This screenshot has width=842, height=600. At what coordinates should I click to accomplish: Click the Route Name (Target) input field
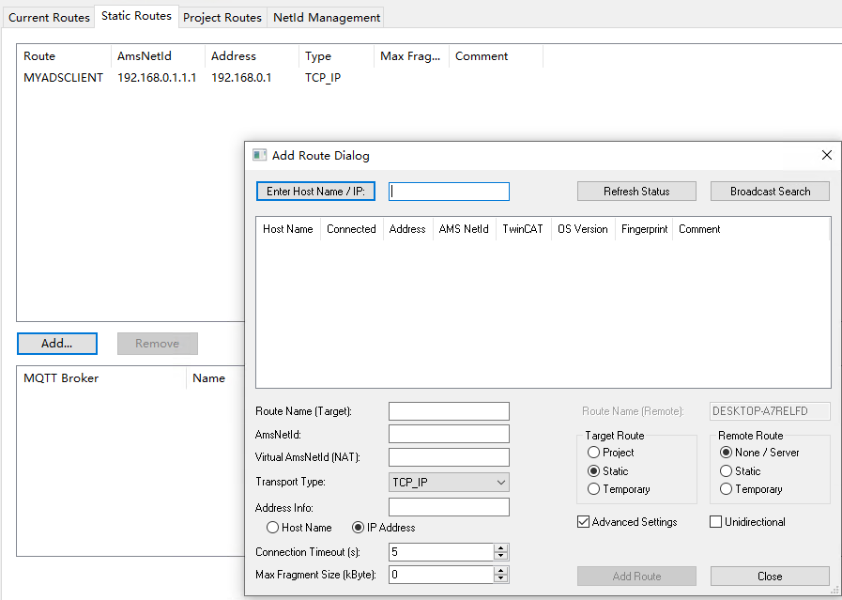coord(449,411)
